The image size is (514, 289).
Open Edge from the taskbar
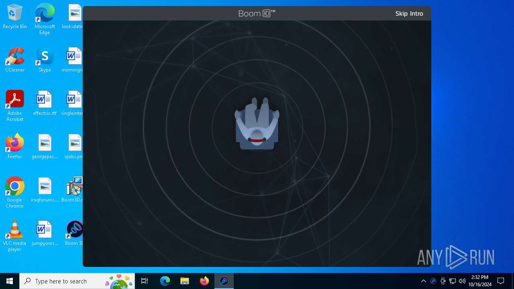point(165,281)
